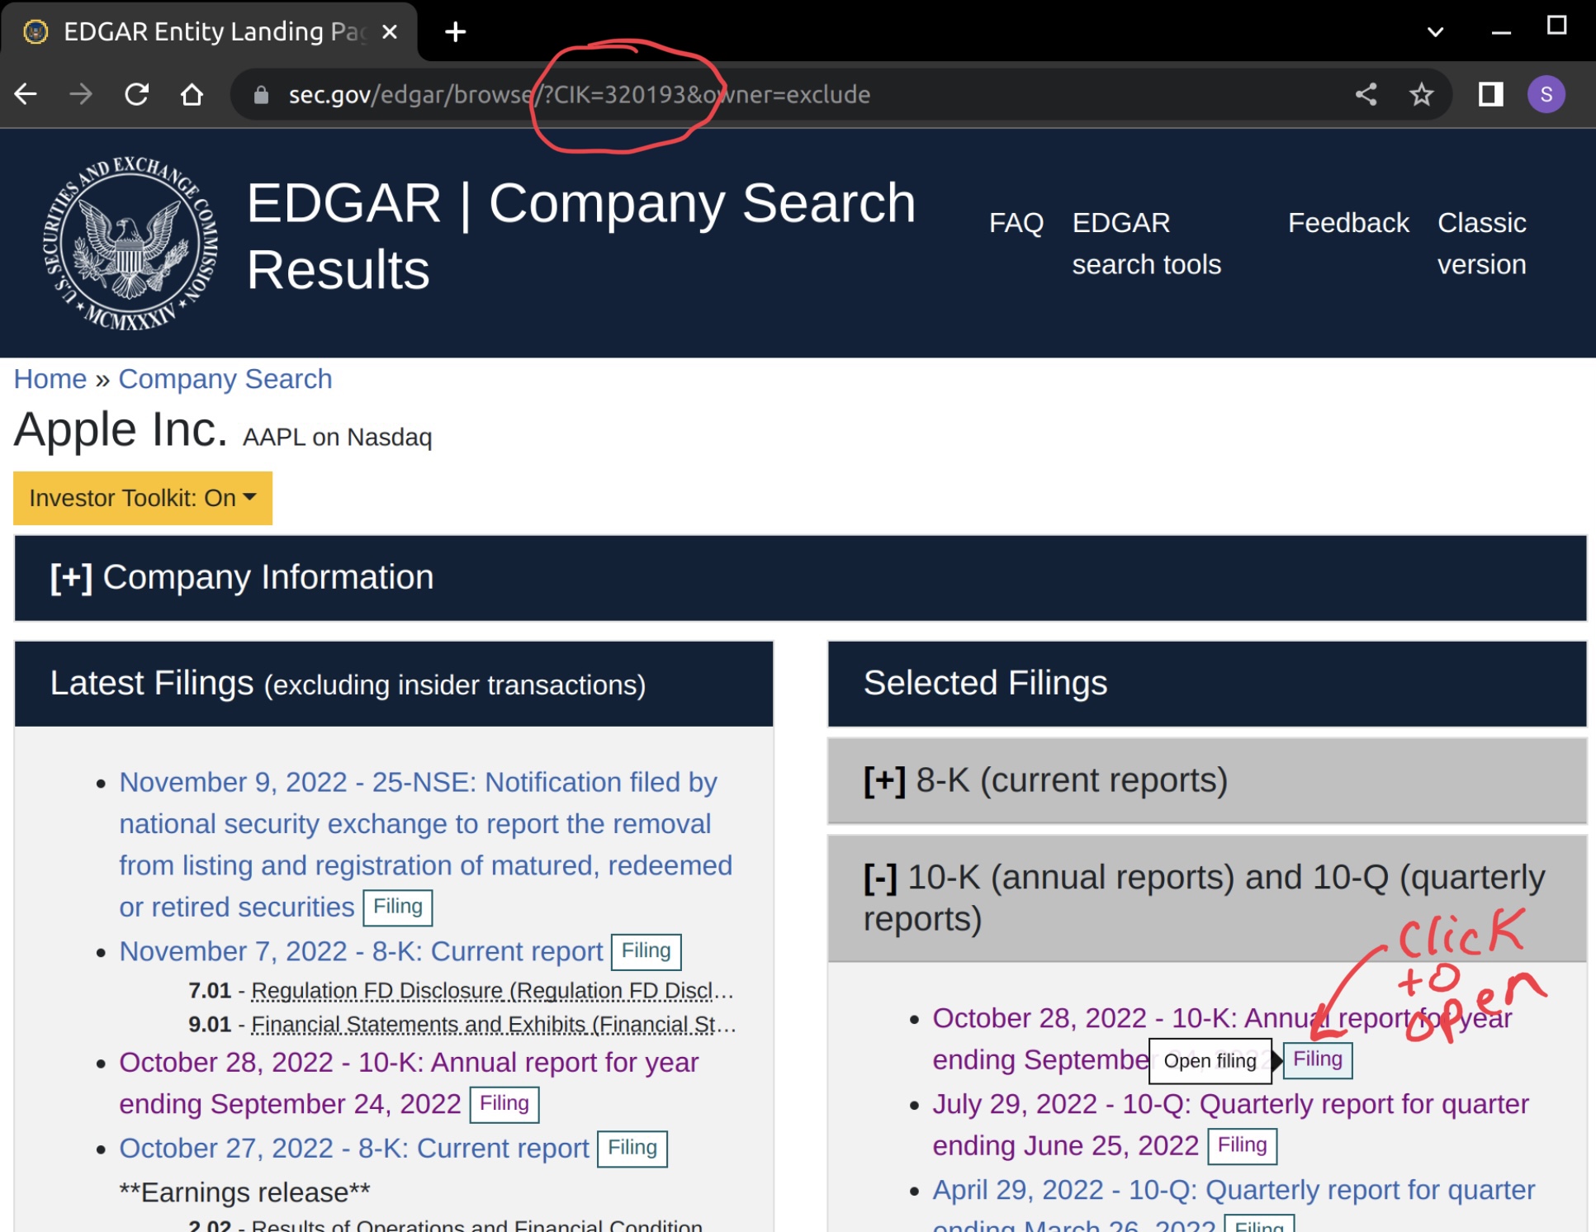Click the browser back arrow
Viewport: 1596px width, 1232px height.
tap(26, 94)
